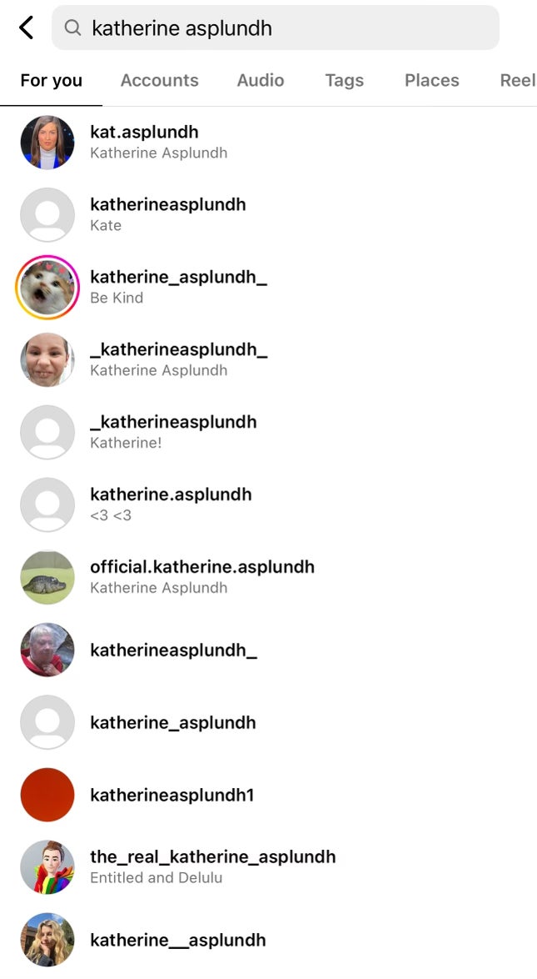537x979 pixels.
Task: Tap the alligator avatar of official.katherine.asplundh
Action: [x=47, y=577]
